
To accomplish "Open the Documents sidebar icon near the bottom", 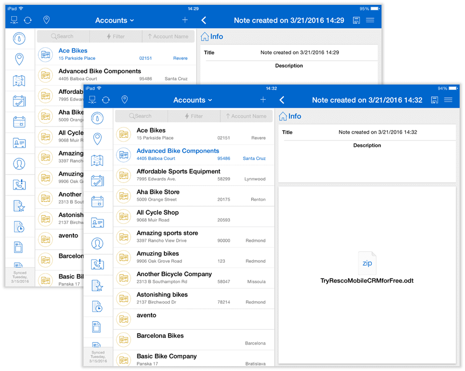I will [98, 326].
